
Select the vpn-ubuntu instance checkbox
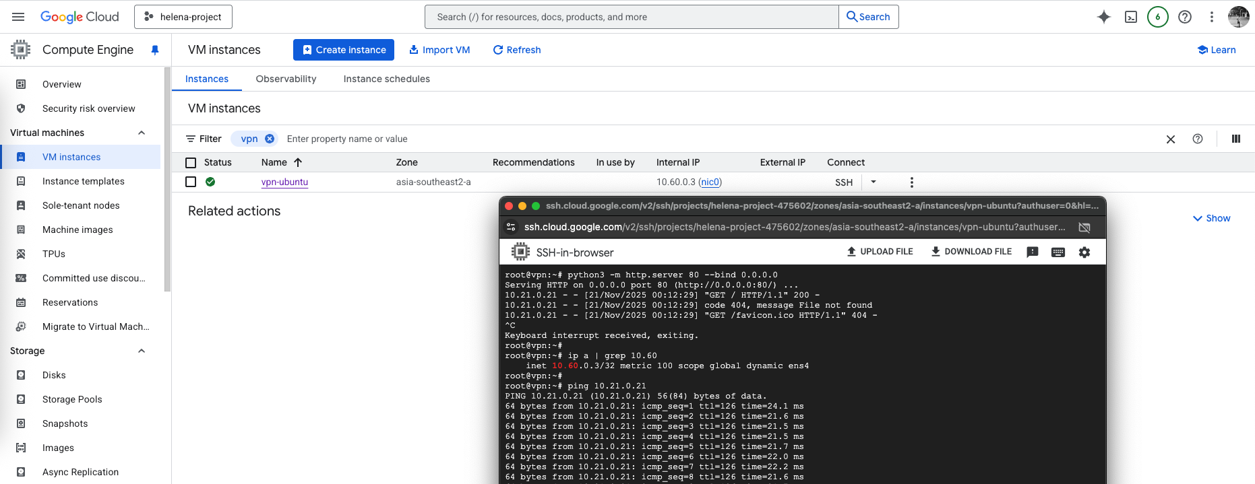pyautogui.click(x=191, y=182)
